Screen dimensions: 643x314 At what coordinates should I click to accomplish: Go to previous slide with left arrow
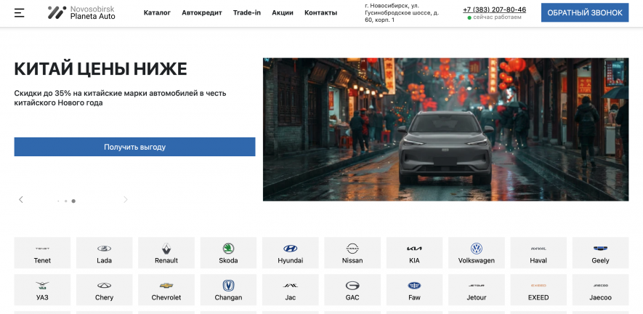pos(21,200)
